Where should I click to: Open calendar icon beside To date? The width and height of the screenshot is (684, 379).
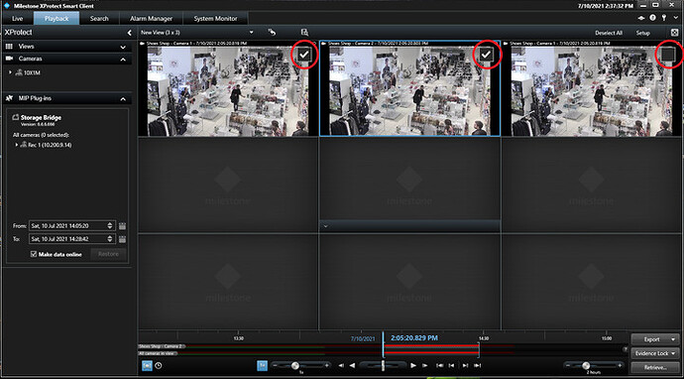[x=122, y=239]
